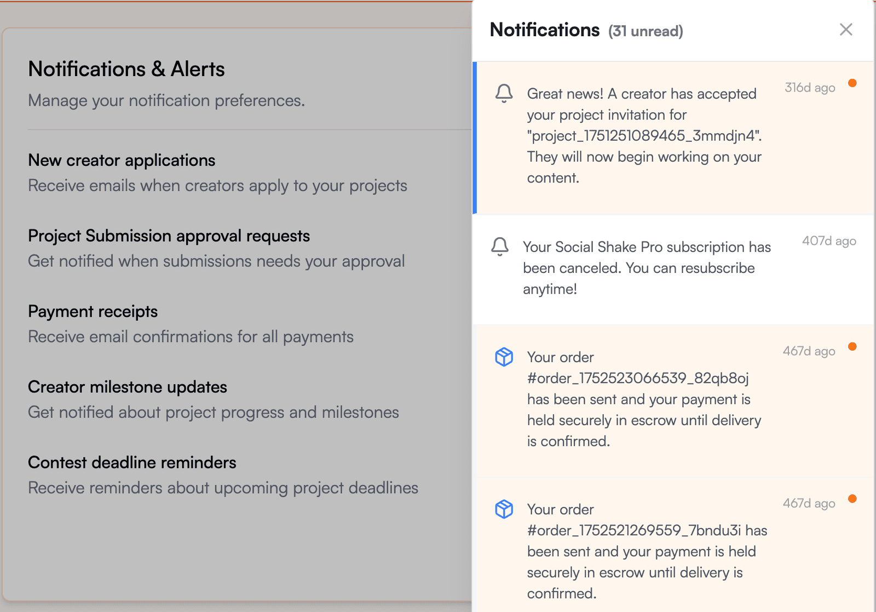Select the 'Payment receipts' setting
Screen dimensions: 876x612
(93, 311)
